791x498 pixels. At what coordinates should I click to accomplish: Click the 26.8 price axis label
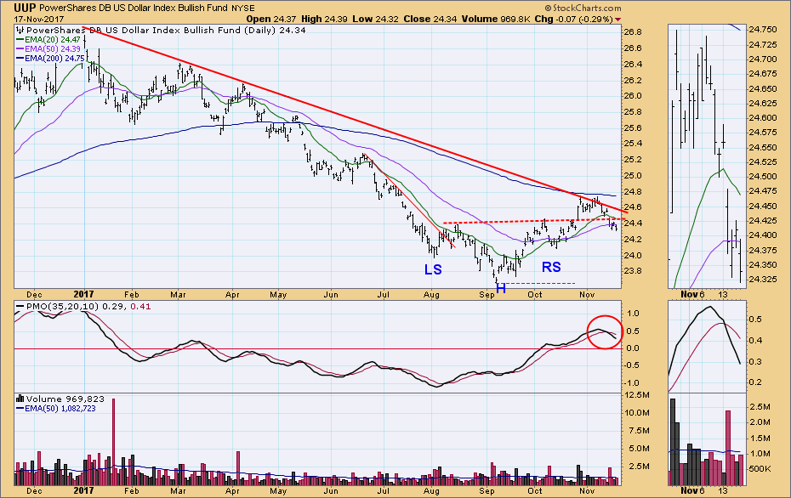tap(633, 32)
